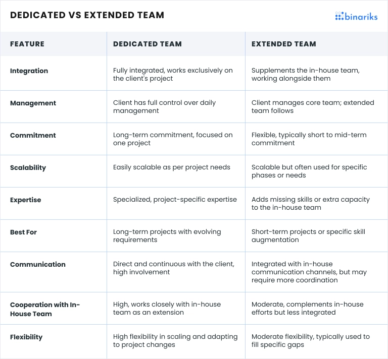388x359 pixels.
Task: Click the Commitment row label
Action: (33, 136)
